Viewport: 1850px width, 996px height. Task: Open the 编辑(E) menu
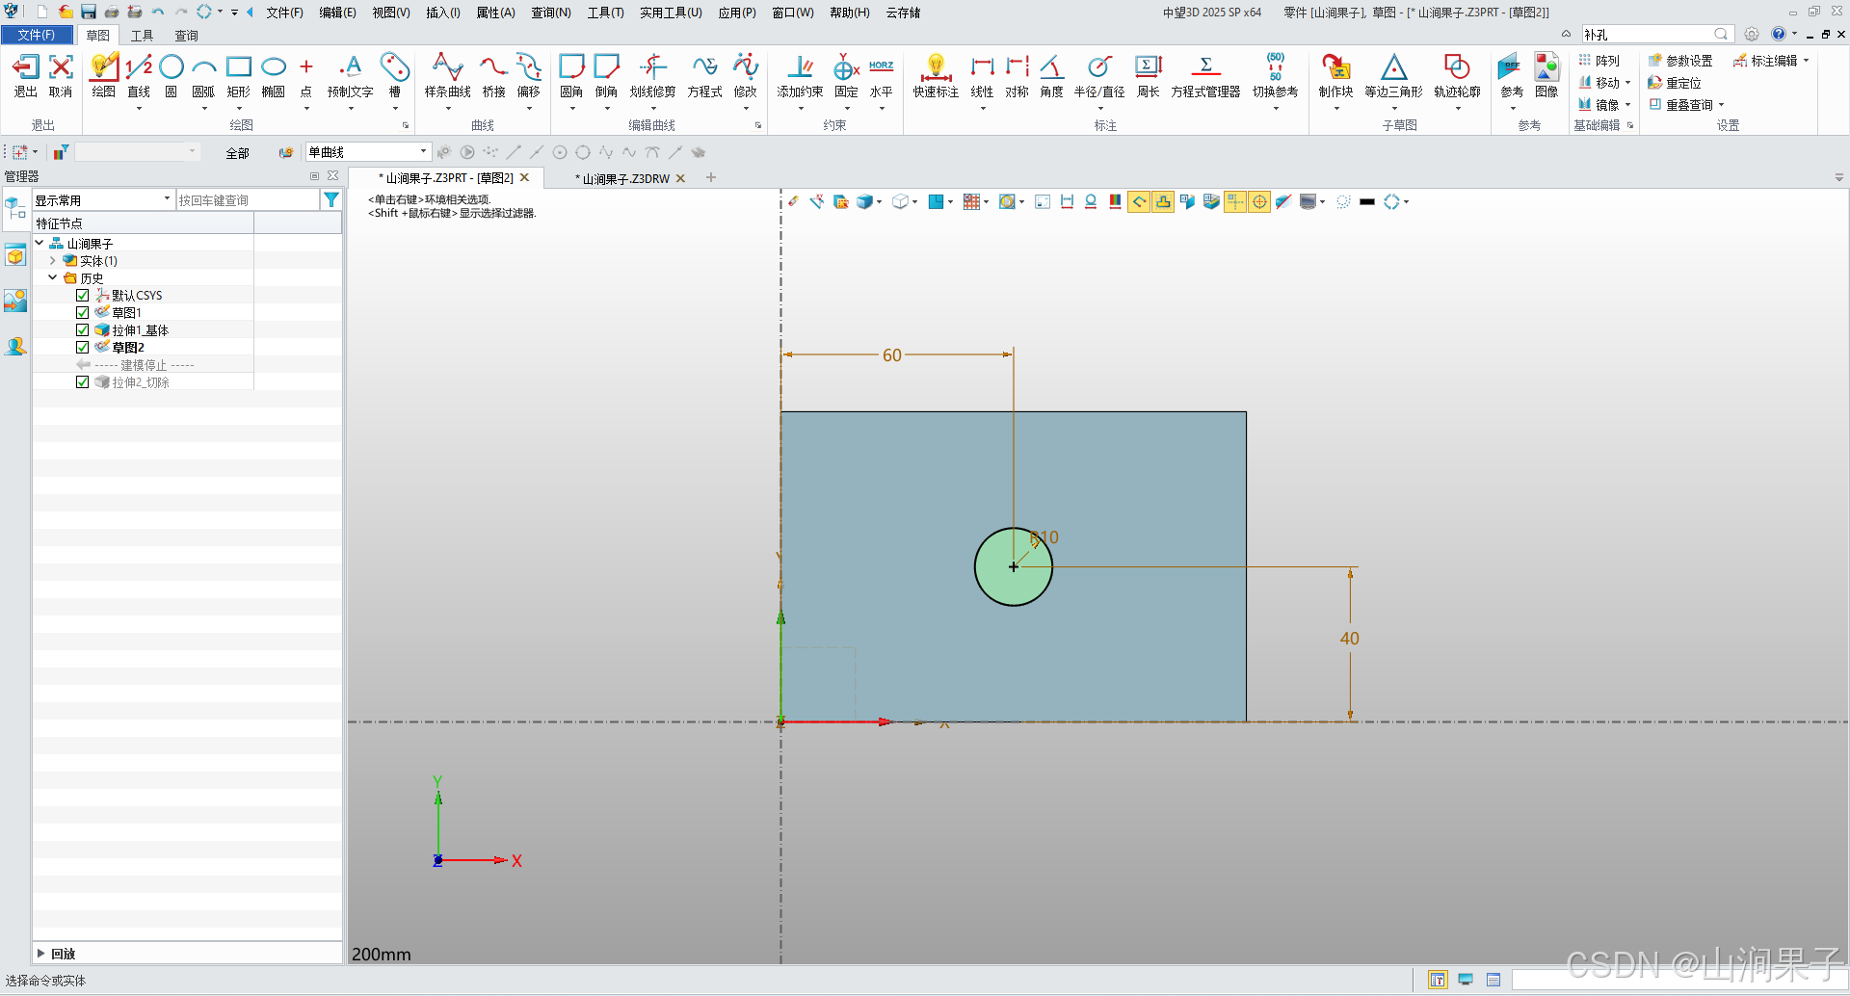click(337, 13)
